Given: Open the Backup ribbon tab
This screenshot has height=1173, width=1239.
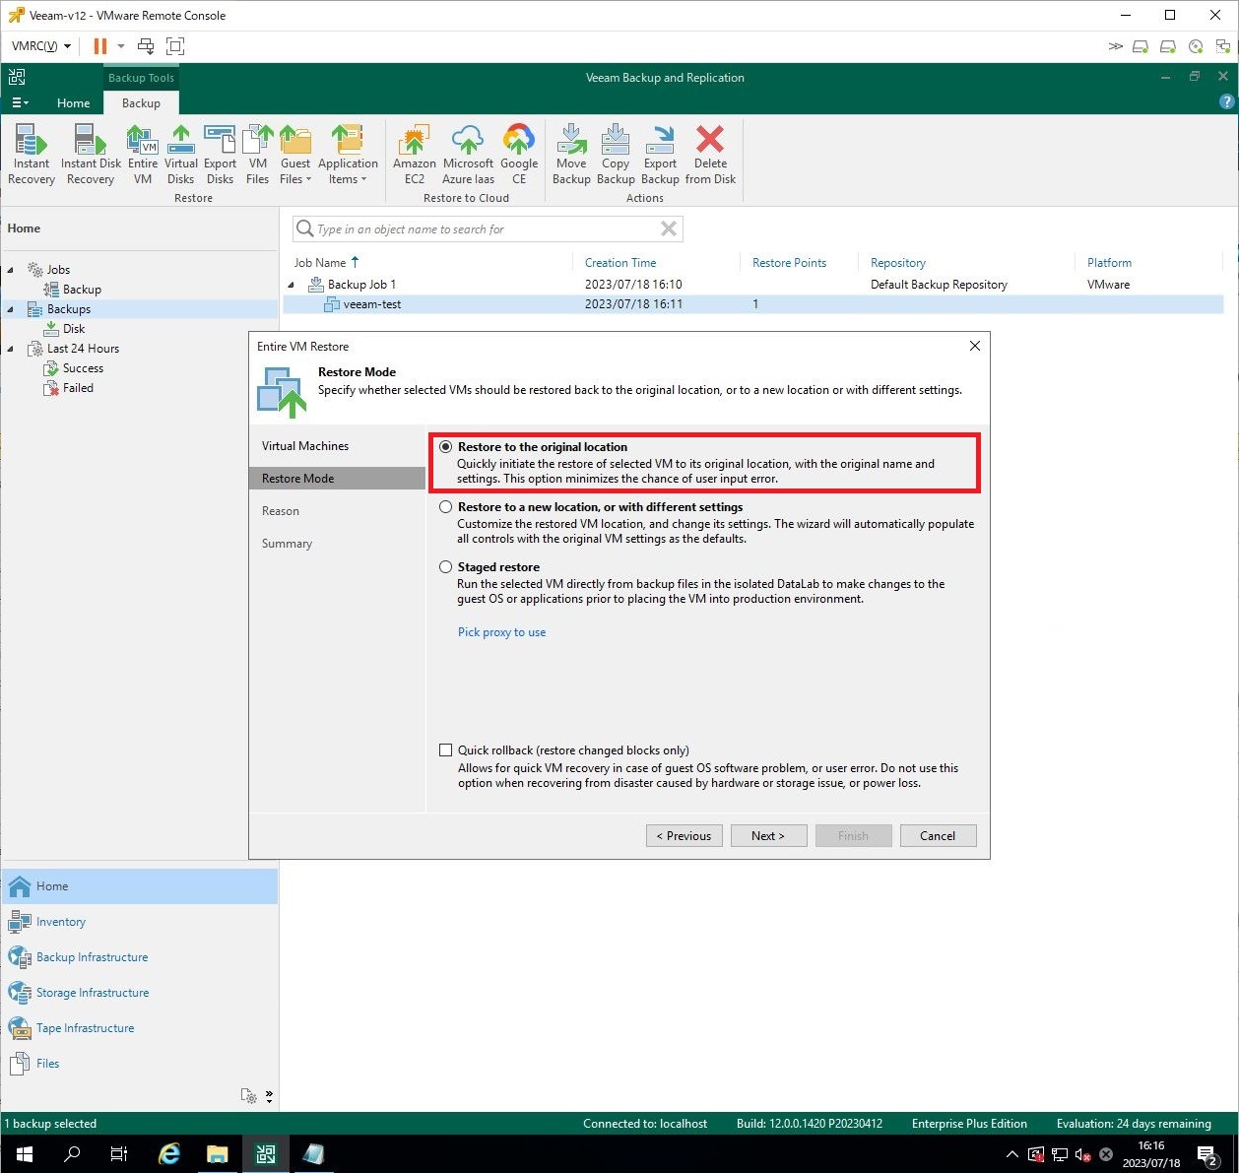Looking at the screenshot, I should pos(141,103).
